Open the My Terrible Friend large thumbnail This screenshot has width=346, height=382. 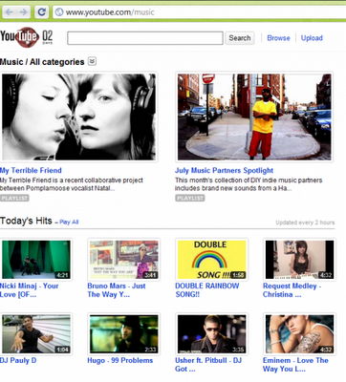(79, 117)
